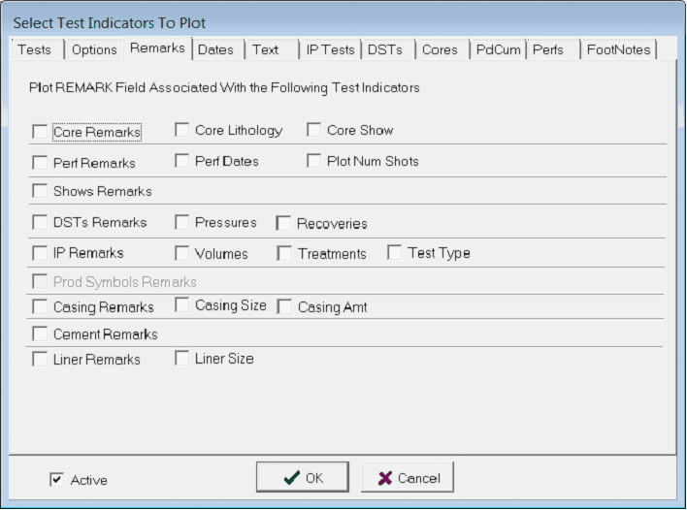Select the Dates tab
This screenshot has width=687, height=510.
(215, 49)
